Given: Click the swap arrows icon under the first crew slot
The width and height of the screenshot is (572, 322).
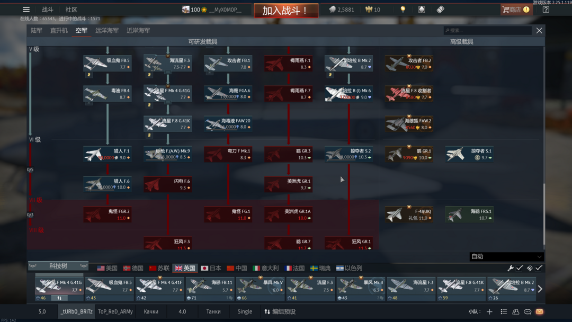Looking at the screenshot, I should pyautogui.click(x=59, y=298).
